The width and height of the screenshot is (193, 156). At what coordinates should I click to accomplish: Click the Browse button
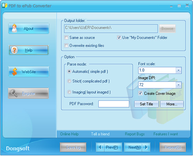167,29
